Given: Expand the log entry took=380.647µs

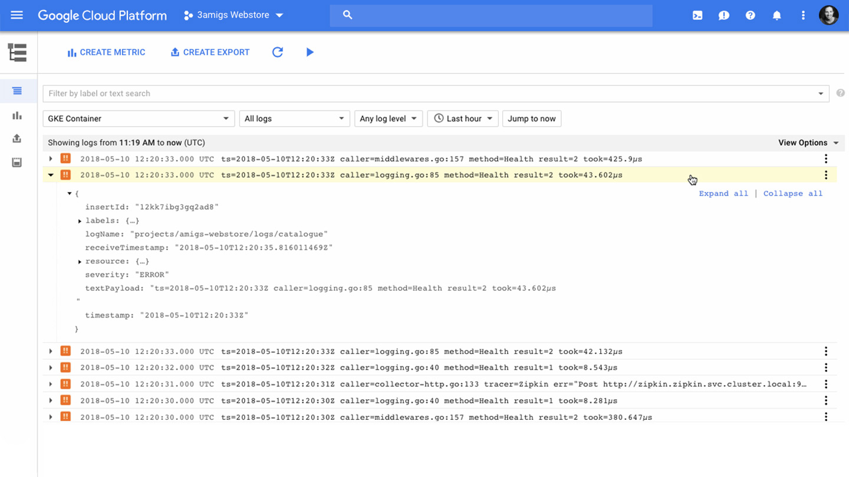Looking at the screenshot, I should click(51, 417).
